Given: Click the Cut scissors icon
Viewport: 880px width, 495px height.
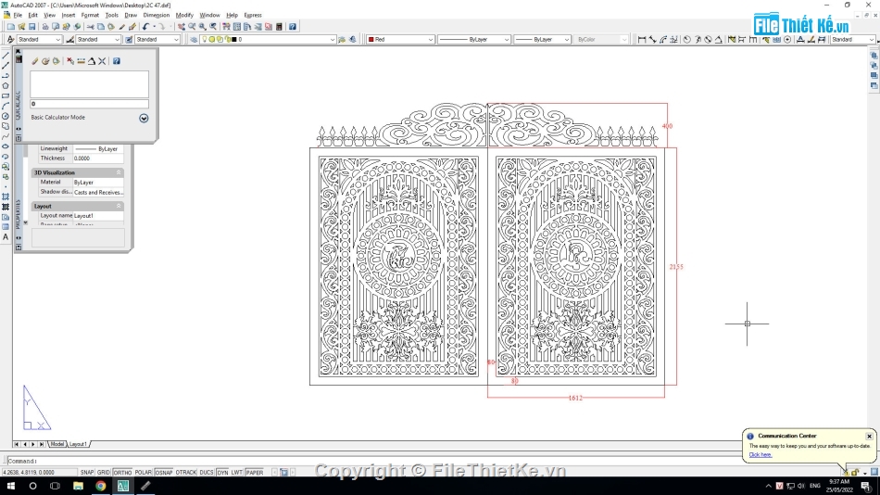Looking at the screenshot, I should 91,26.
